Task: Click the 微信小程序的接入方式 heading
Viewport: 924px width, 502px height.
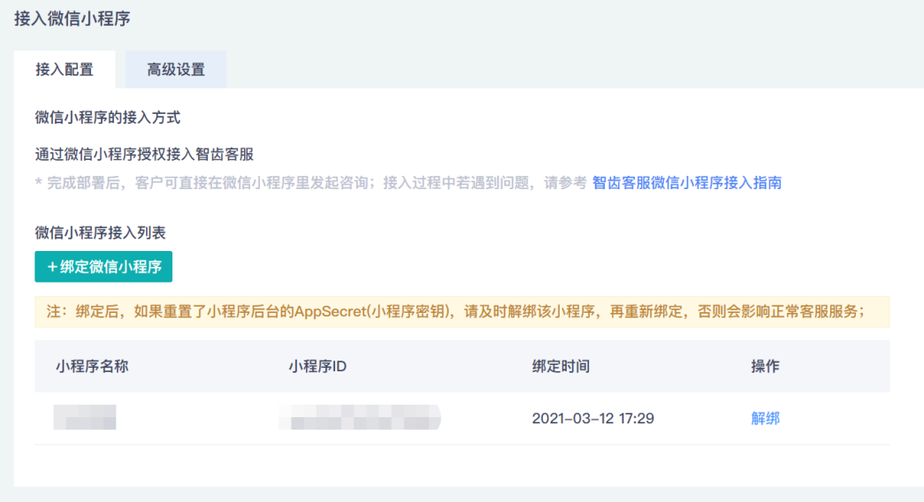Action: [107, 118]
